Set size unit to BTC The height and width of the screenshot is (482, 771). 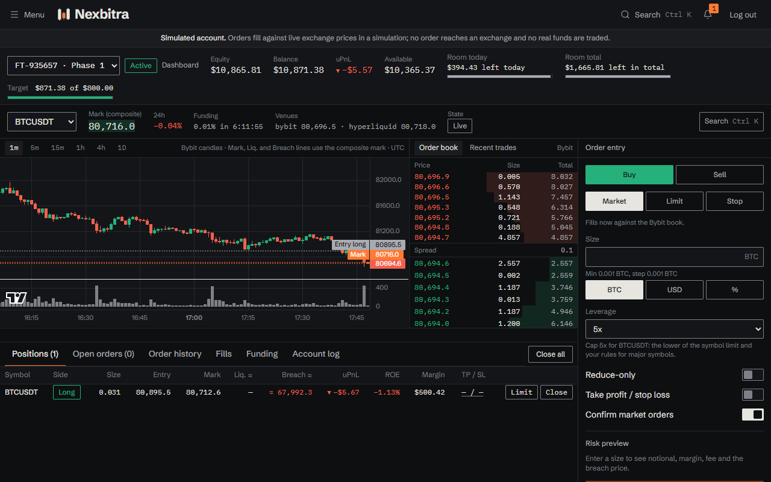614,290
